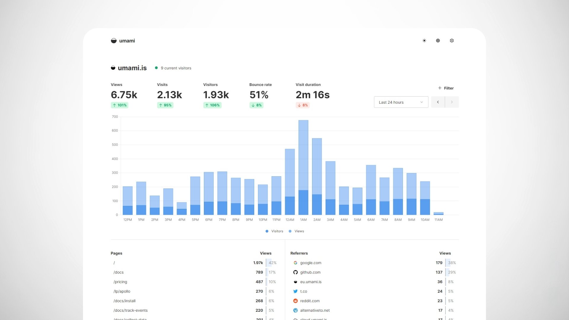Click the umami.is website title
This screenshot has height=320, width=569.
point(132,68)
